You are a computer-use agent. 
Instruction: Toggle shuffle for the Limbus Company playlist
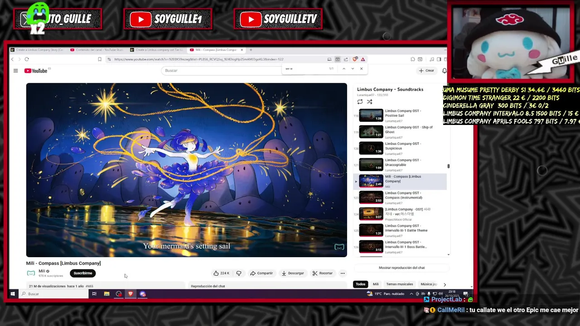369,102
